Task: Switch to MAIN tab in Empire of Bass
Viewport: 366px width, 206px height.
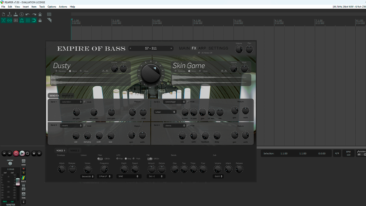Action: [x=184, y=48]
